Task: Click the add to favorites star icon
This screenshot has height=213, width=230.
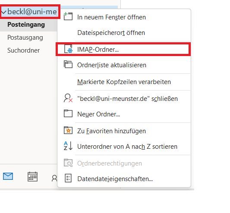Action: (x=68, y=130)
